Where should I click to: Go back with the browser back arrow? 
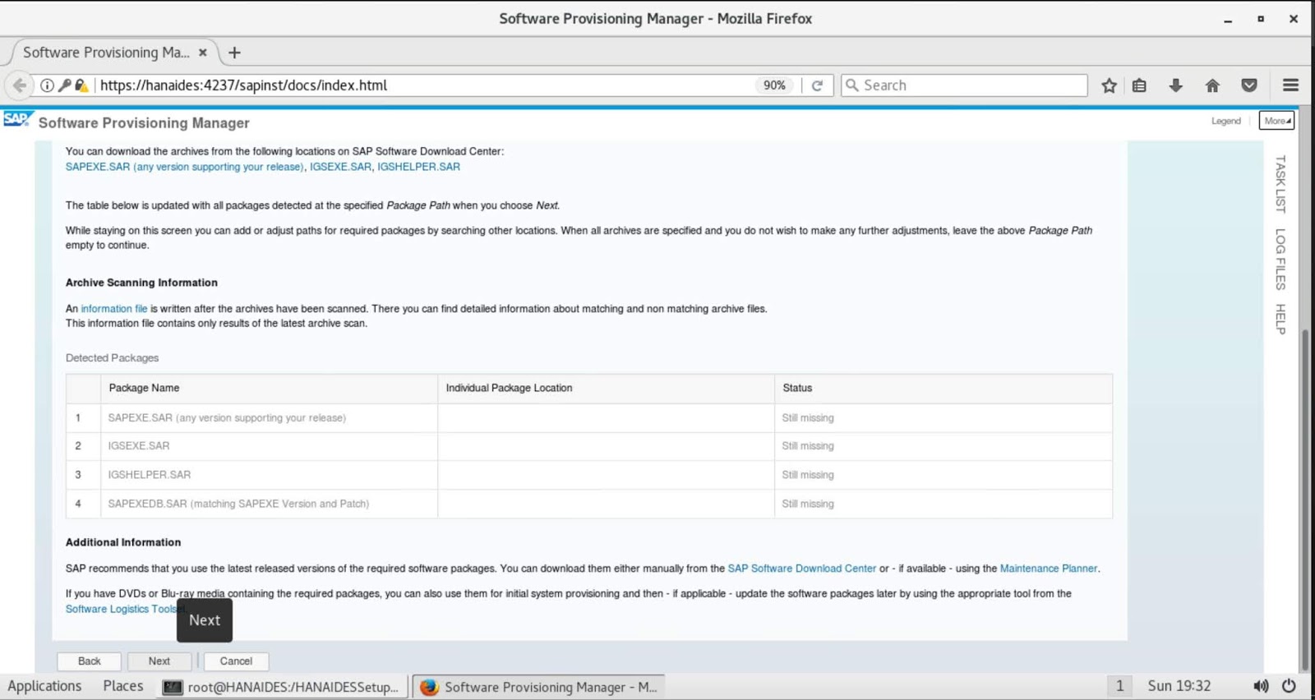(x=20, y=85)
